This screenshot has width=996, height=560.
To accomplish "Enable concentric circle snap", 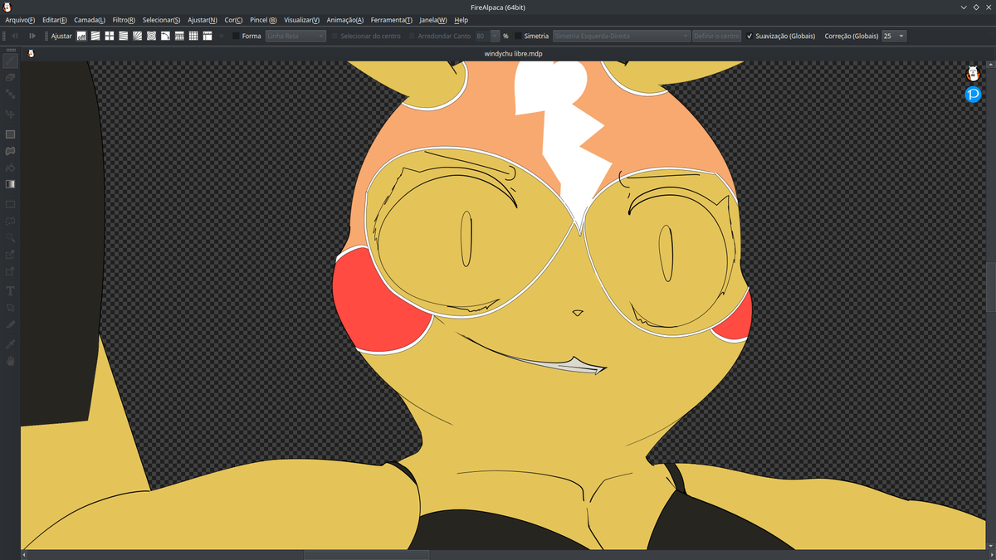I will tap(152, 36).
